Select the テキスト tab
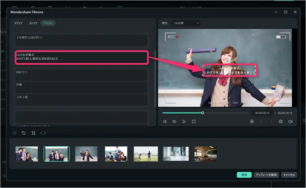Screen dimensions: 306x188 [48, 23]
